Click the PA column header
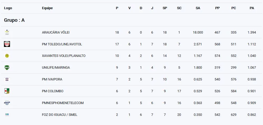Image resolution: width=263 pixels, height=125 pixels. [x=252, y=8]
